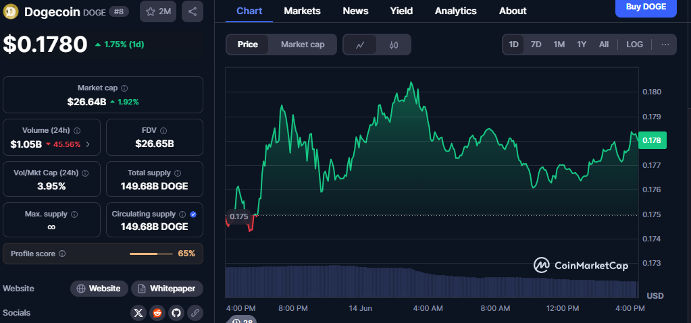Open the chart more-options ellipsis
Image resolution: width=691 pixels, height=323 pixels.
click(x=665, y=45)
